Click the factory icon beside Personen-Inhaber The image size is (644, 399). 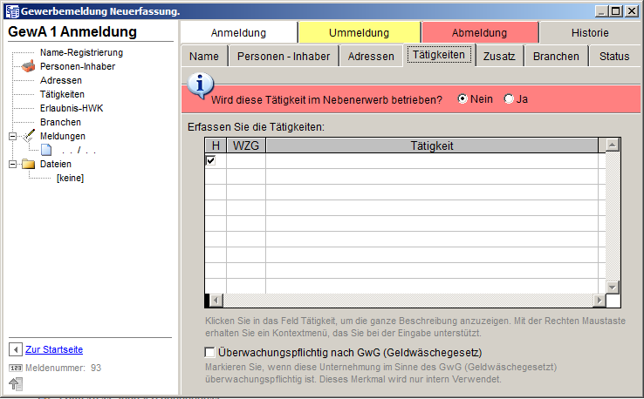28,66
